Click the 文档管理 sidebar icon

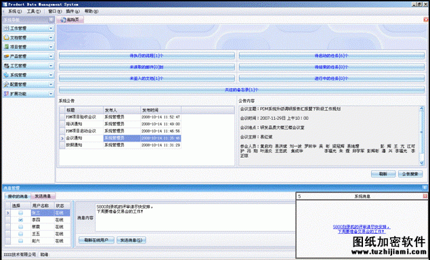click(7, 38)
